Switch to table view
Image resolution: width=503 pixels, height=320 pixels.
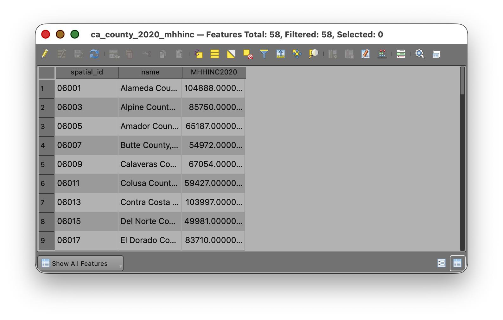point(457,263)
